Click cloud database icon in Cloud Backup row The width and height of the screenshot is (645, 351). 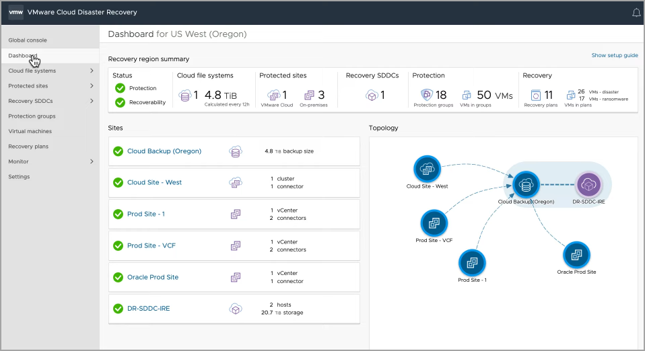(235, 152)
